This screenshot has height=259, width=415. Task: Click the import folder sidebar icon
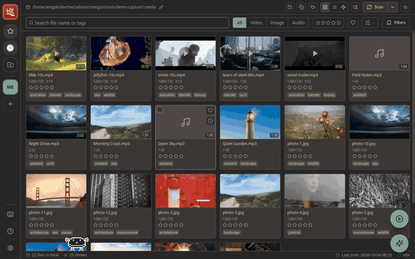tap(10, 65)
